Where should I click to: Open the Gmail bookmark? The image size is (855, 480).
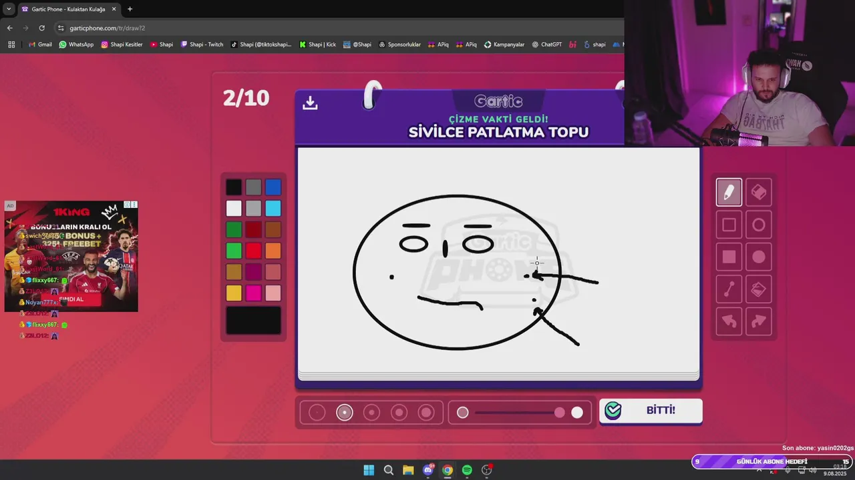coord(40,45)
